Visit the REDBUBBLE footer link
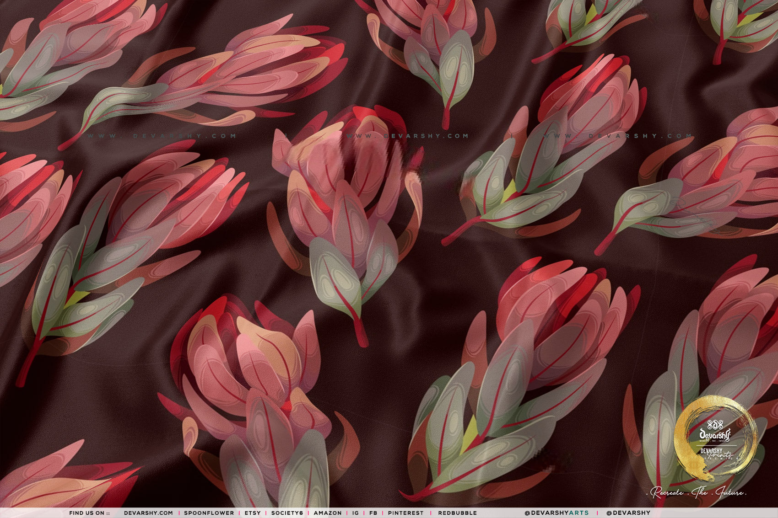 (x=457, y=513)
